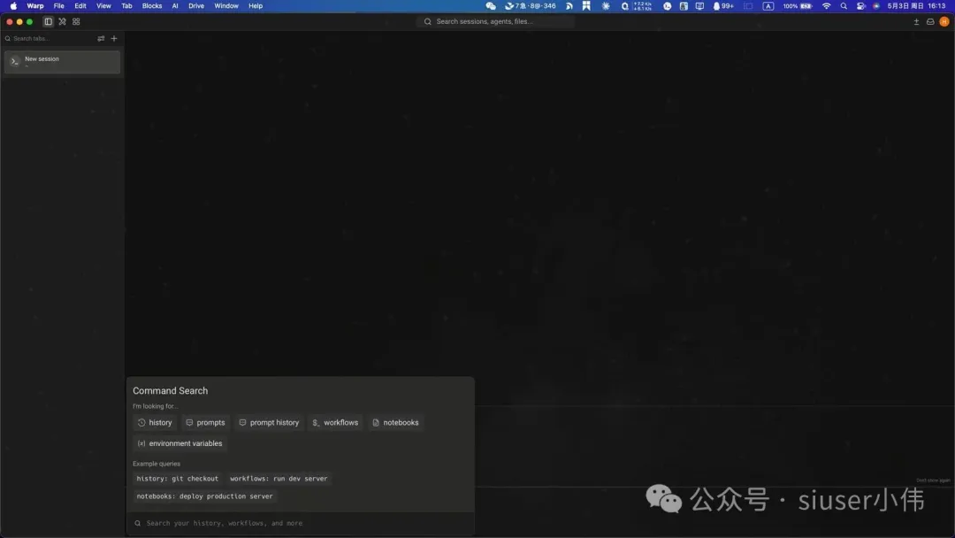The image size is (955, 538).
Task: Click the crossed-tools icon in title bar
Action: (62, 21)
